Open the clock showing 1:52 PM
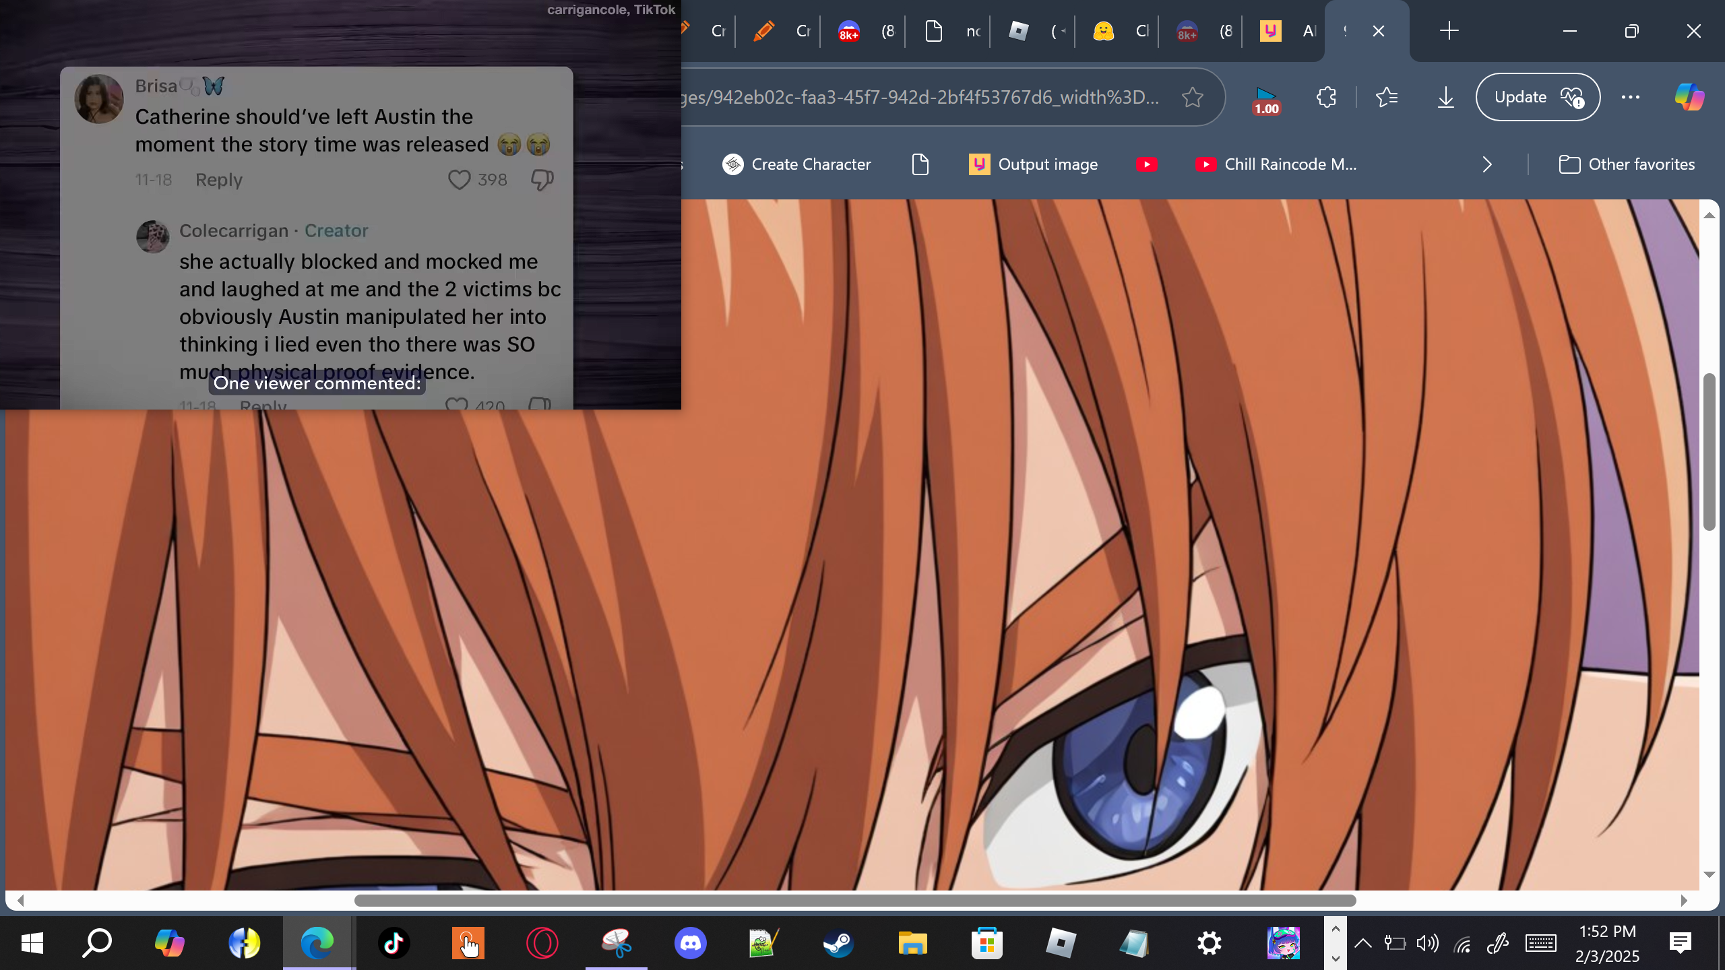Image resolution: width=1725 pixels, height=970 pixels. pyautogui.click(x=1608, y=943)
